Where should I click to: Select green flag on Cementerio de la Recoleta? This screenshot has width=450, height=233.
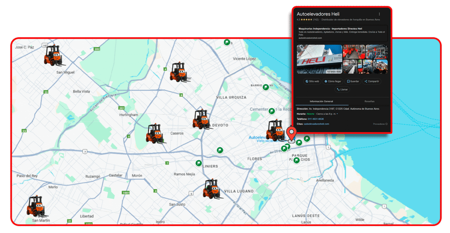click(x=272, y=111)
